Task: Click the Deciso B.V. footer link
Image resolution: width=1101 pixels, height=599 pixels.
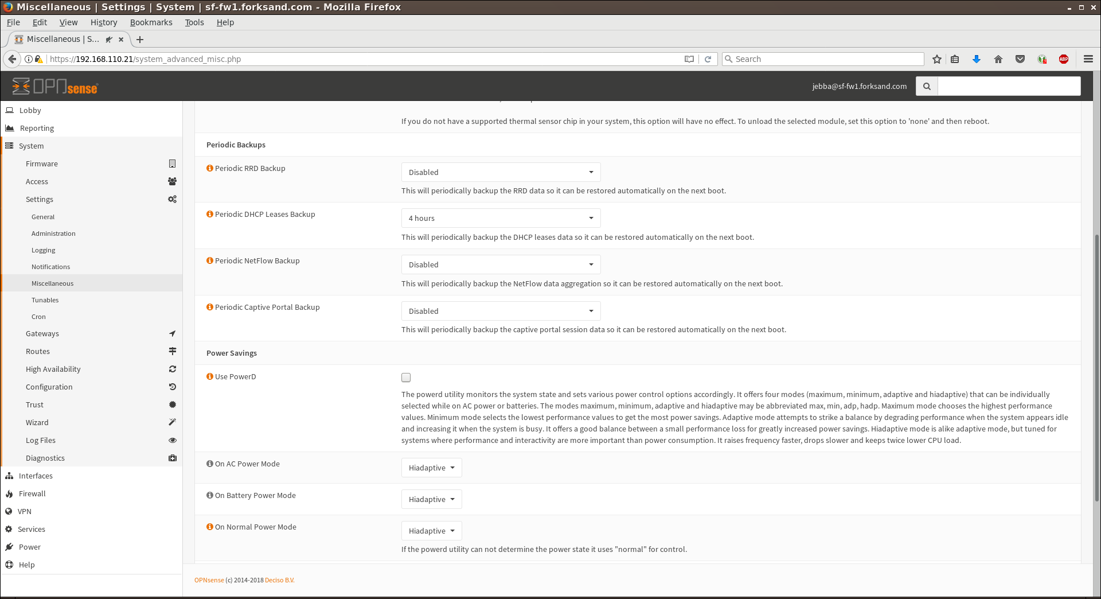Action: point(279,580)
